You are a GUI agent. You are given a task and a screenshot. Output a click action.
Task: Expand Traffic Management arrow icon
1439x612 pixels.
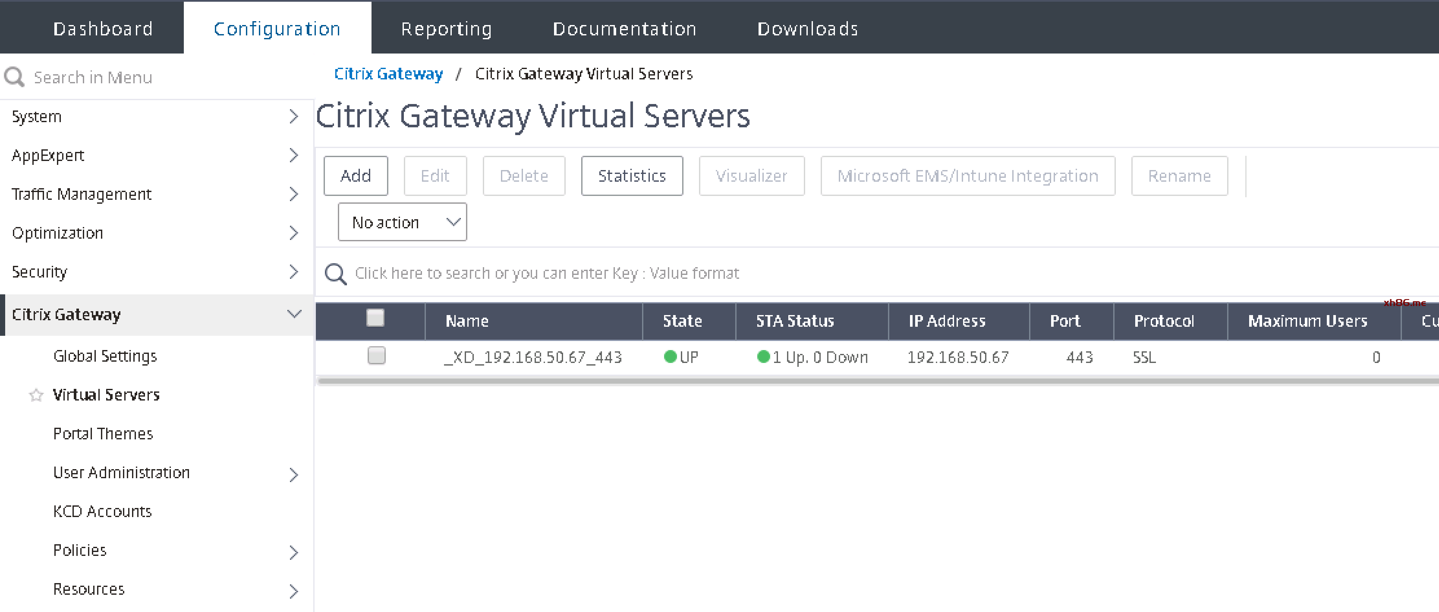pos(294,195)
